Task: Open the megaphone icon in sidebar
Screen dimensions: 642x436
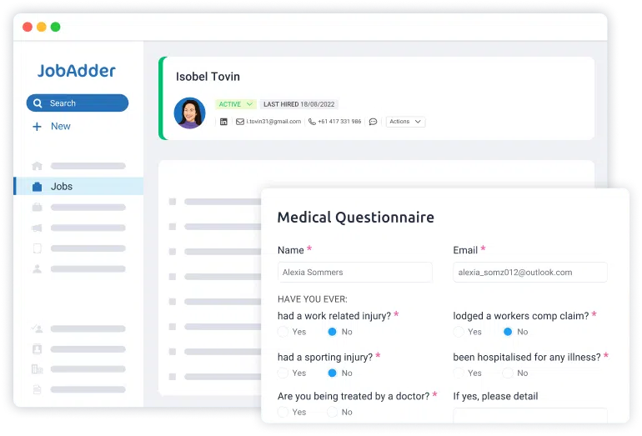Action: [x=37, y=228]
